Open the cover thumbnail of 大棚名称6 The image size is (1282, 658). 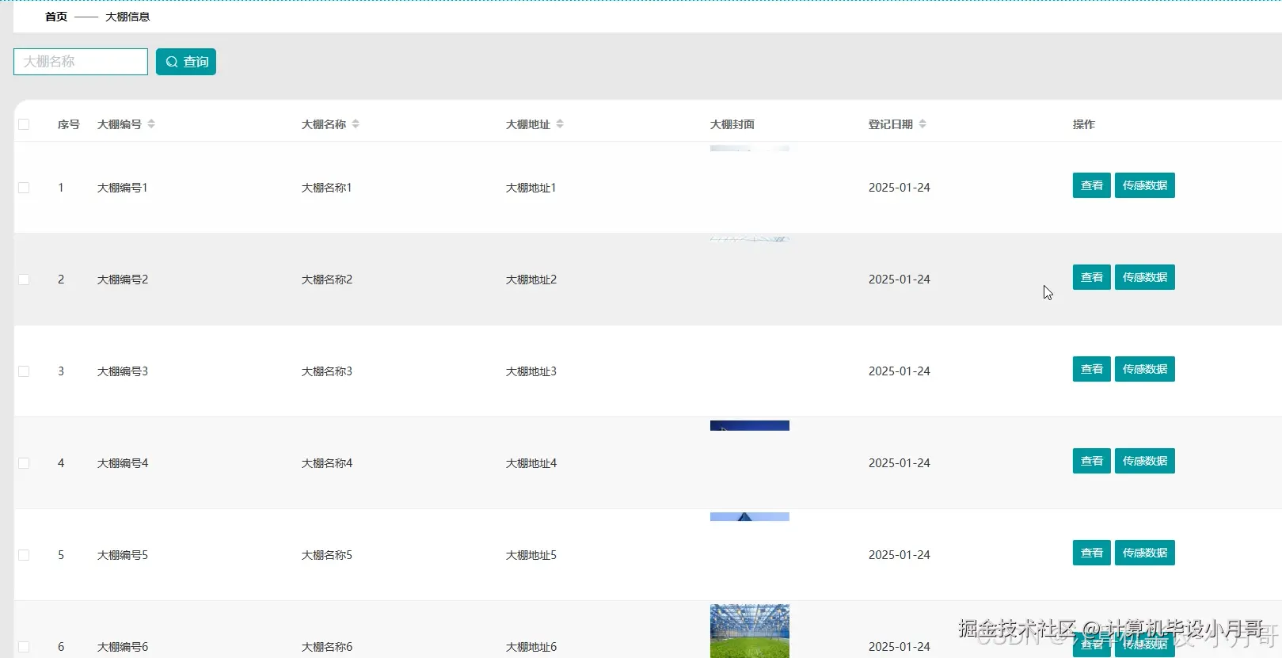[x=750, y=631]
